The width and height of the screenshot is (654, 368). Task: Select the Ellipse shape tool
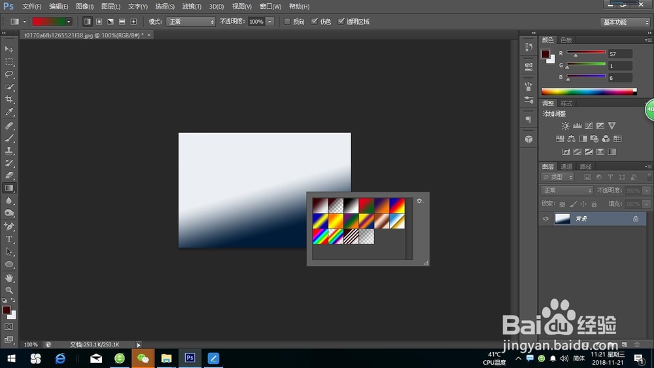click(9, 264)
